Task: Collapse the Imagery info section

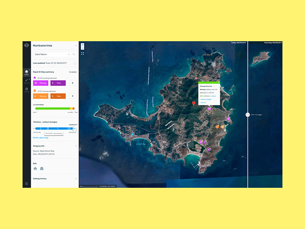Action: 76,146
